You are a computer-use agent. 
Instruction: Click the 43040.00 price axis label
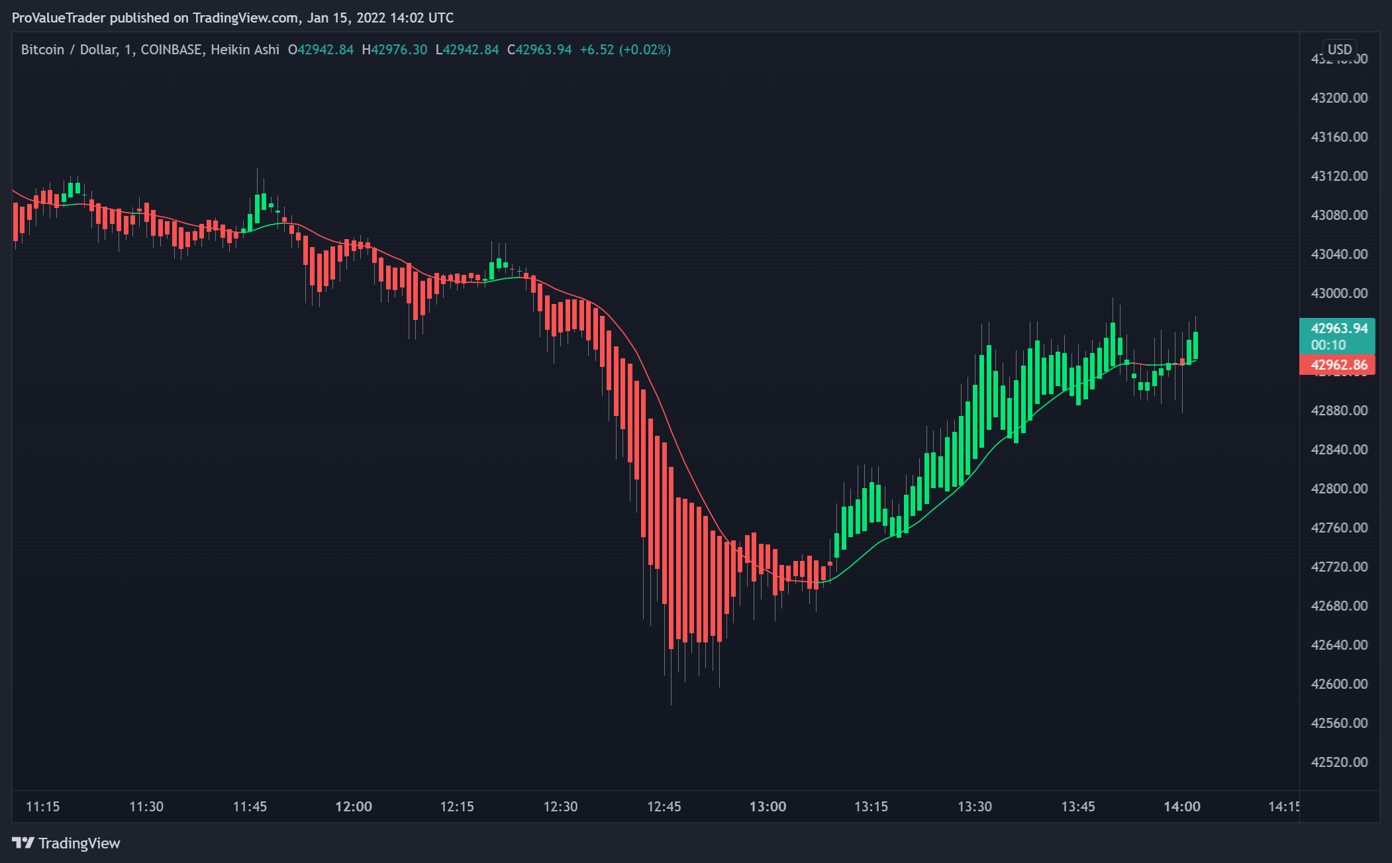click(x=1339, y=254)
